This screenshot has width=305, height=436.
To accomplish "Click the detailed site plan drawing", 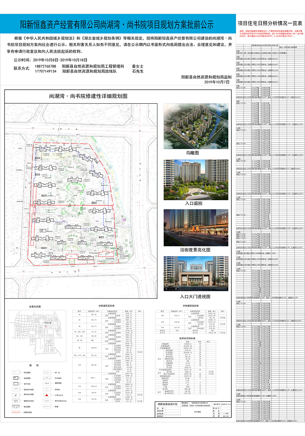I will point(81,201).
